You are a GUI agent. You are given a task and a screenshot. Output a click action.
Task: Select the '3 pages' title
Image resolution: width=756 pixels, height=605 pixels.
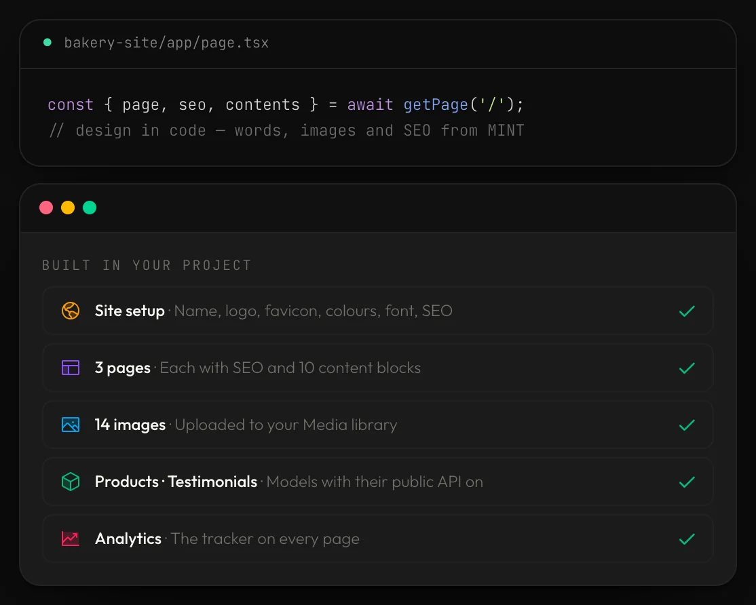[122, 368]
